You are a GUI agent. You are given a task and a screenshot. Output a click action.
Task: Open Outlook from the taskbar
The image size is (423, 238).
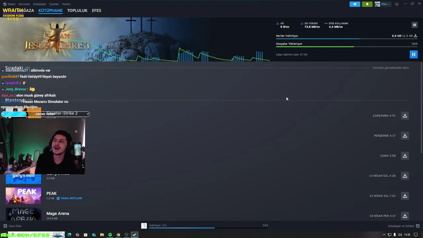click(94, 235)
